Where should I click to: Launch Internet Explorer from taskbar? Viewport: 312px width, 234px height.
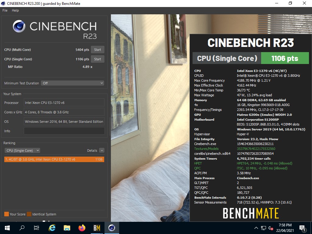52,228
